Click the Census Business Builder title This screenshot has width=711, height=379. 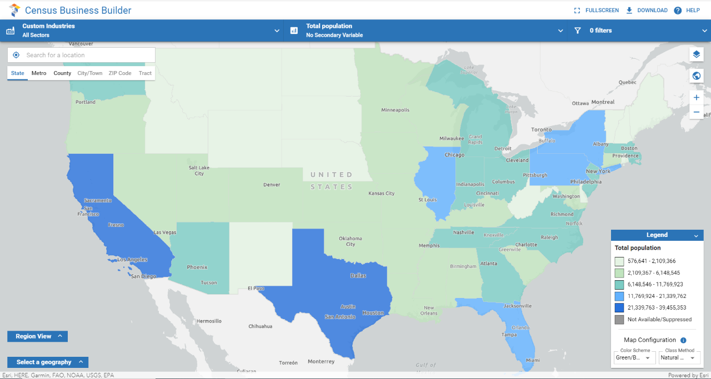coord(78,10)
